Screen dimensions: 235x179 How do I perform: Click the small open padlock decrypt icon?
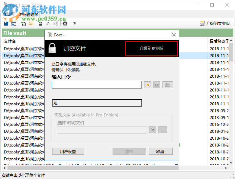click(x=48, y=24)
